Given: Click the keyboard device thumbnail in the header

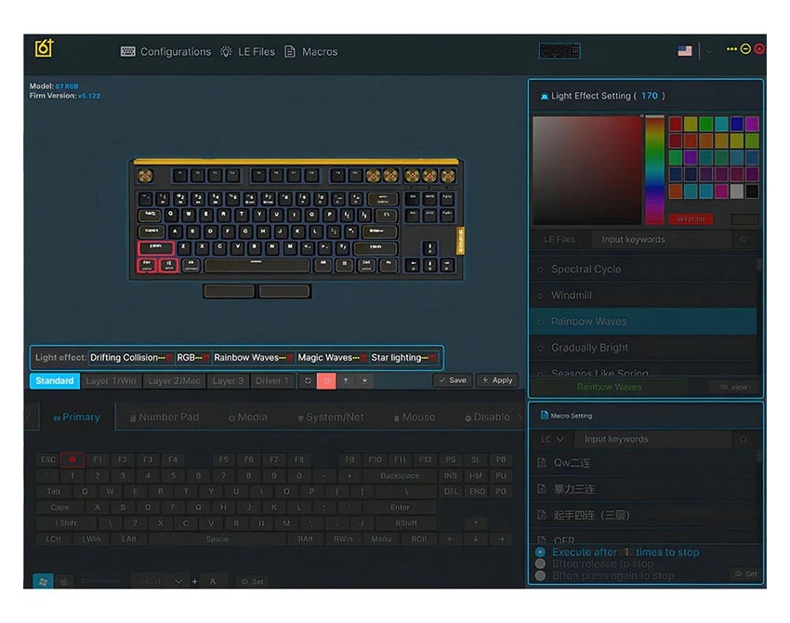Looking at the screenshot, I should (559, 51).
